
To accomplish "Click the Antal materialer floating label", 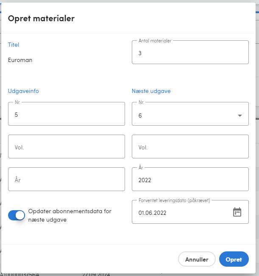I will click(x=155, y=41).
